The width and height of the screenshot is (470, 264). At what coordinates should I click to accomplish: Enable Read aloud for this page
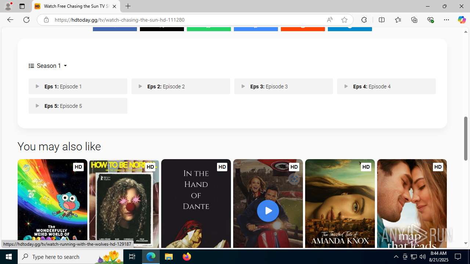click(x=330, y=20)
